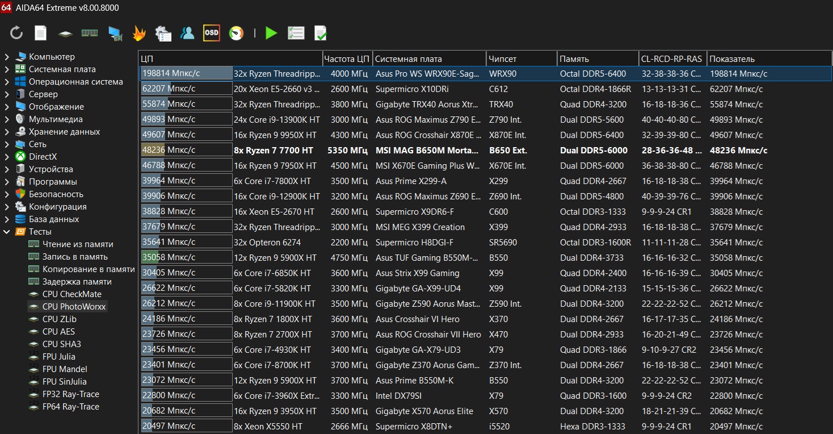Select the CPU PhotoWorxx test
The height and width of the screenshot is (434, 833).
tap(74, 307)
